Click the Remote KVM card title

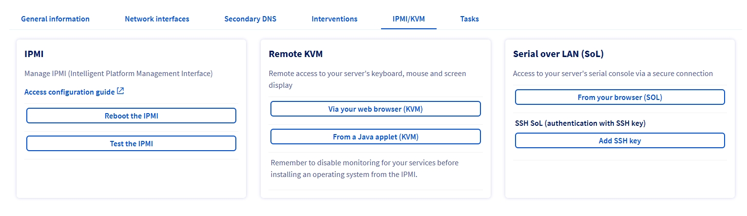[x=295, y=54]
